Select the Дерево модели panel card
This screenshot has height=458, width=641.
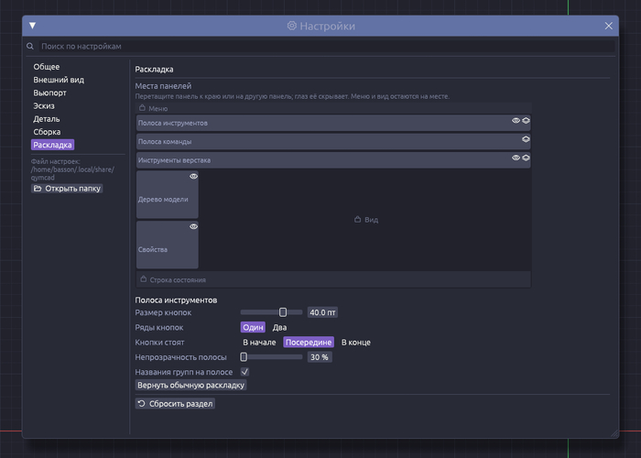168,194
